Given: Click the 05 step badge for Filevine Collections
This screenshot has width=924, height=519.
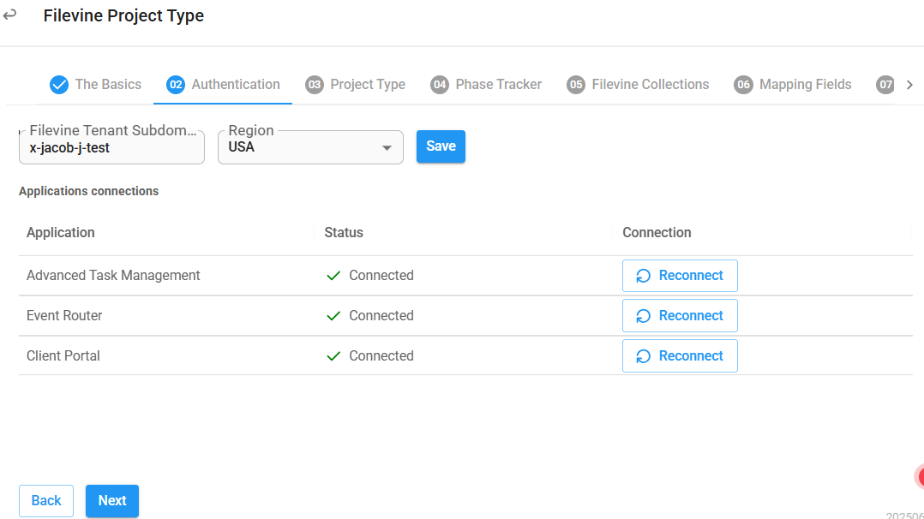Looking at the screenshot, I should pos(576,85).
